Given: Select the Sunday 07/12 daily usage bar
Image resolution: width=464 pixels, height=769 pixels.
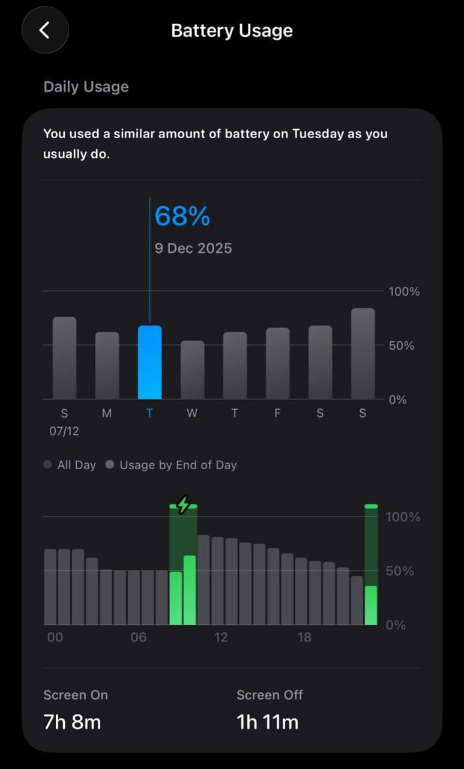Looking at the screenshot, I should [x=64, y=358].
